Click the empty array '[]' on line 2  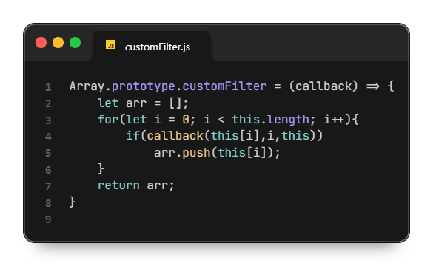(175, 103)
